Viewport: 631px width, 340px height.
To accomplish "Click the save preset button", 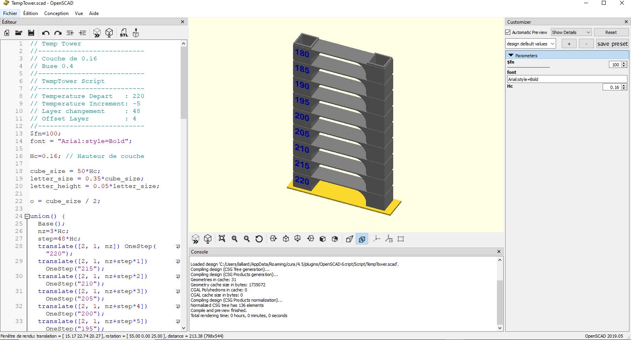I will click(x=612, y=44).
